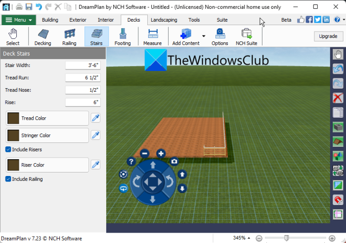Undo with the blue arrow in title bar

[x=39, y=7]
